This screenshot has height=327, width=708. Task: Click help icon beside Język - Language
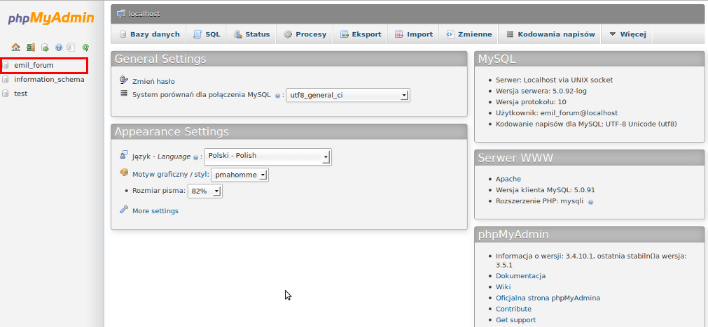(x=195, y=157)
